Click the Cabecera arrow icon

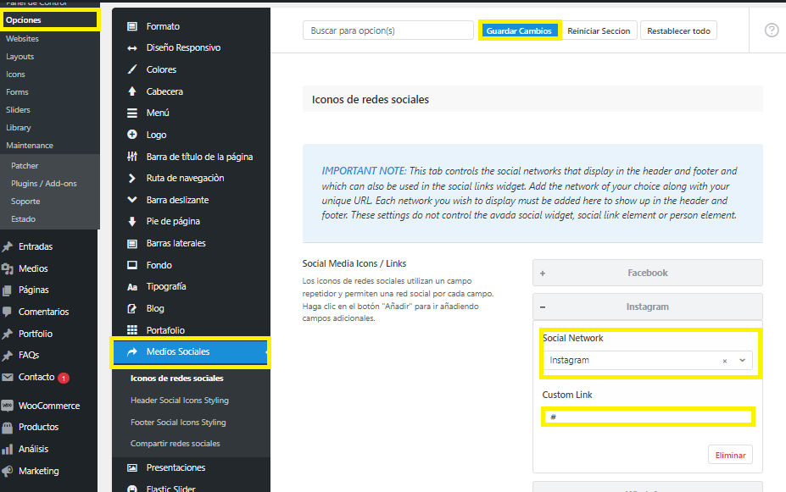coord(132,91)
